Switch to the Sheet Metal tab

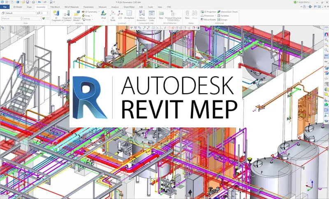pyautogui.click(x=129, y=7)
